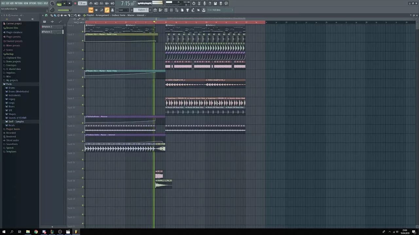Expand the Plugin database folder
This screenshot has width=419, height=235.
(14, 32)
